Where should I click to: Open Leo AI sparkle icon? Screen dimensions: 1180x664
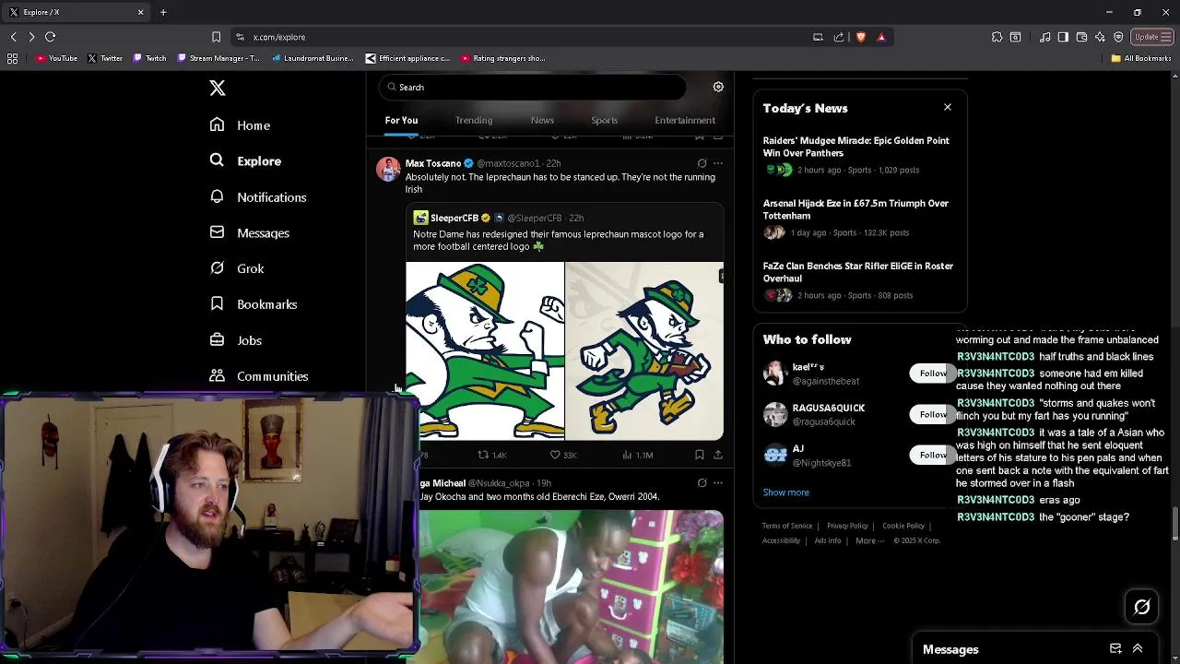point(1100,37)
